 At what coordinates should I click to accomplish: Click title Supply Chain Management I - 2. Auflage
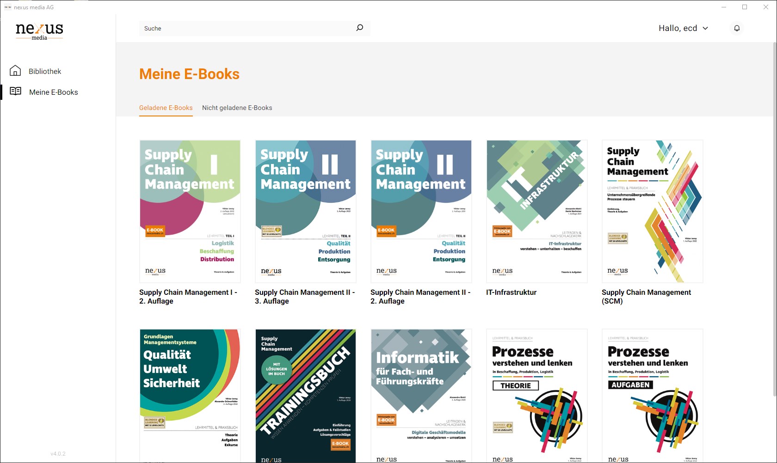tap(188, 297)
